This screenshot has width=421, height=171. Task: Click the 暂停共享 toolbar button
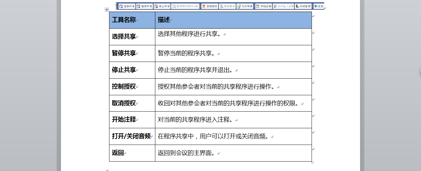[144, 6]
